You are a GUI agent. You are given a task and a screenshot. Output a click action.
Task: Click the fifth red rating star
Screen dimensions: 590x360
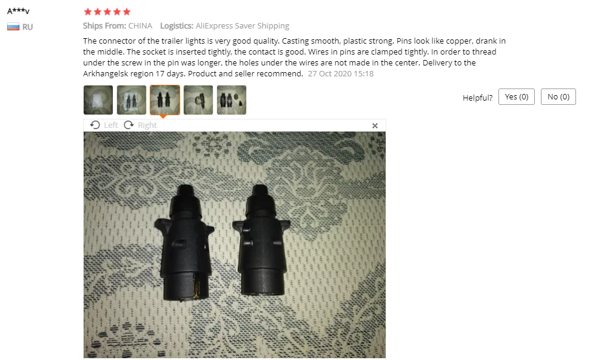tap(127, 12)
